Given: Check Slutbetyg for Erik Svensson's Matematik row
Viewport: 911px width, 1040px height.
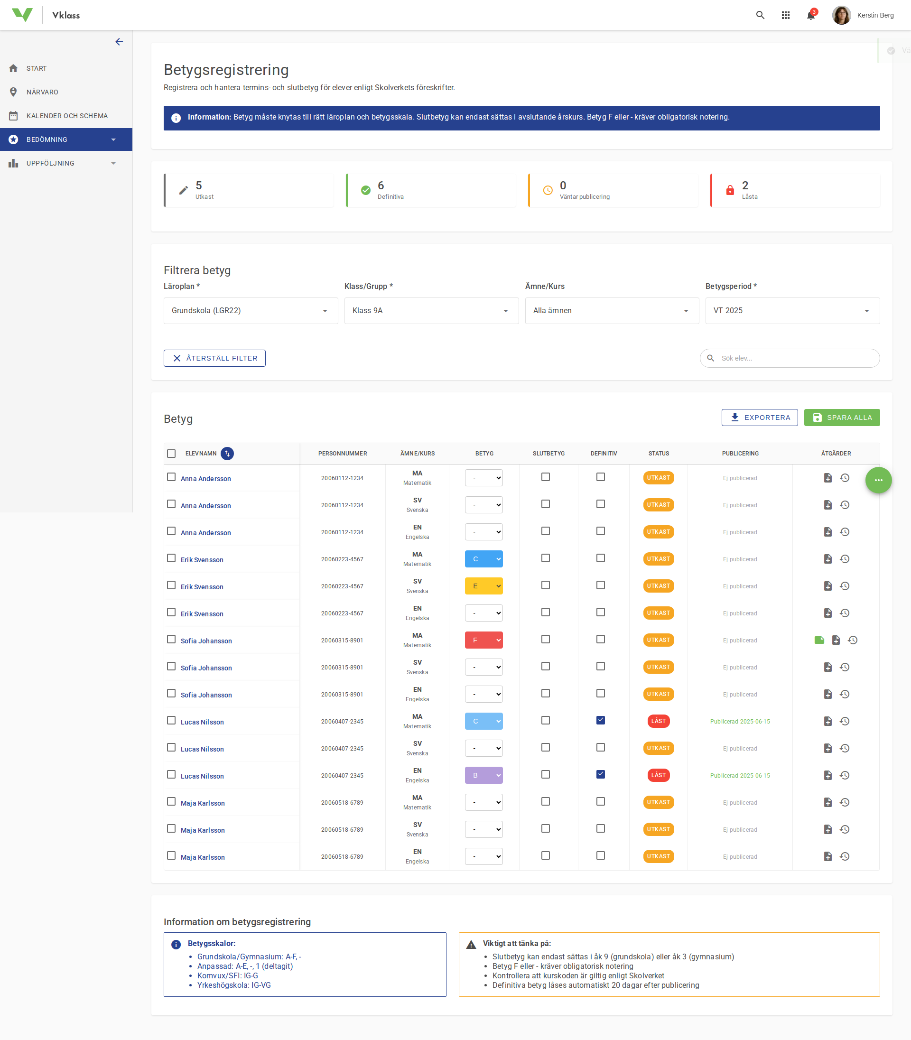Looking at the screenshot, I should click(x=546, y=557).
